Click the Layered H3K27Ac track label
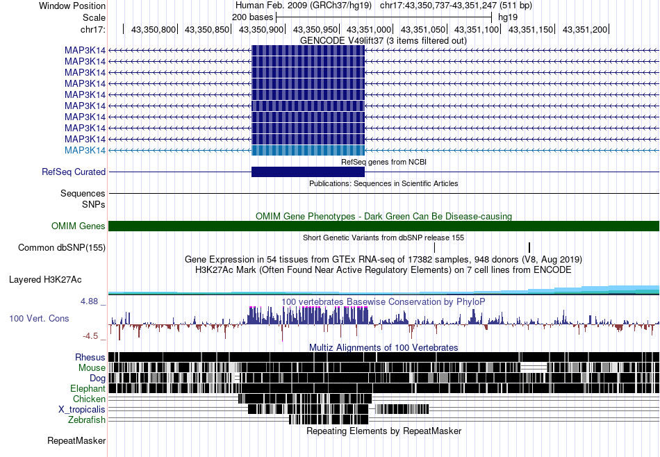This screenshot has width=660, height=457. click(45, 279)
